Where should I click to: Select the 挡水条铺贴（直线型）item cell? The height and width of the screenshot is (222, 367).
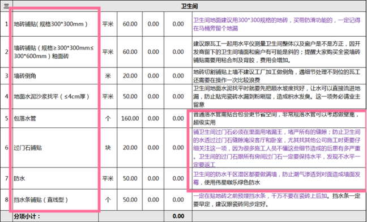point(56,200)
